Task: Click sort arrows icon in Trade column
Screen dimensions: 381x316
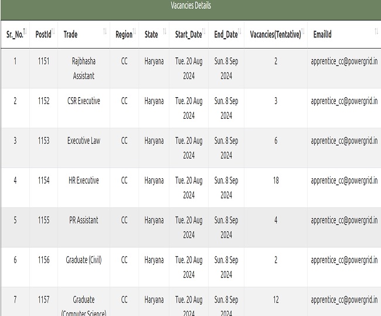Action: click(x=105, y=32)
